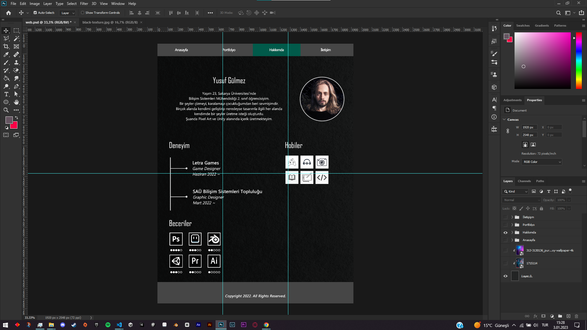Select the Eyedropper tool
Image resolution: width=587 pixels, height=330 pixels.
pyautogui.click(x=6, y=54)
